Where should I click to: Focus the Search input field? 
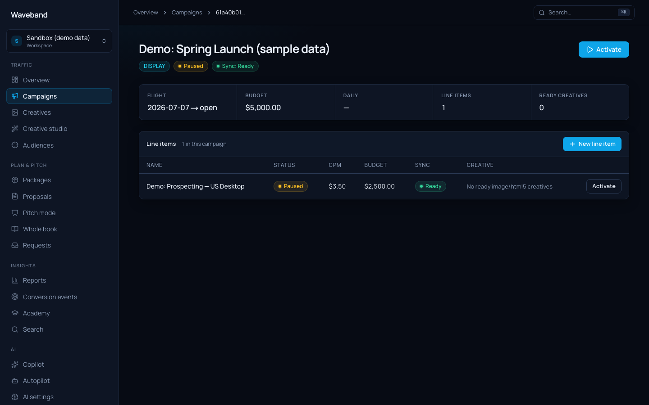pos(584,13)
